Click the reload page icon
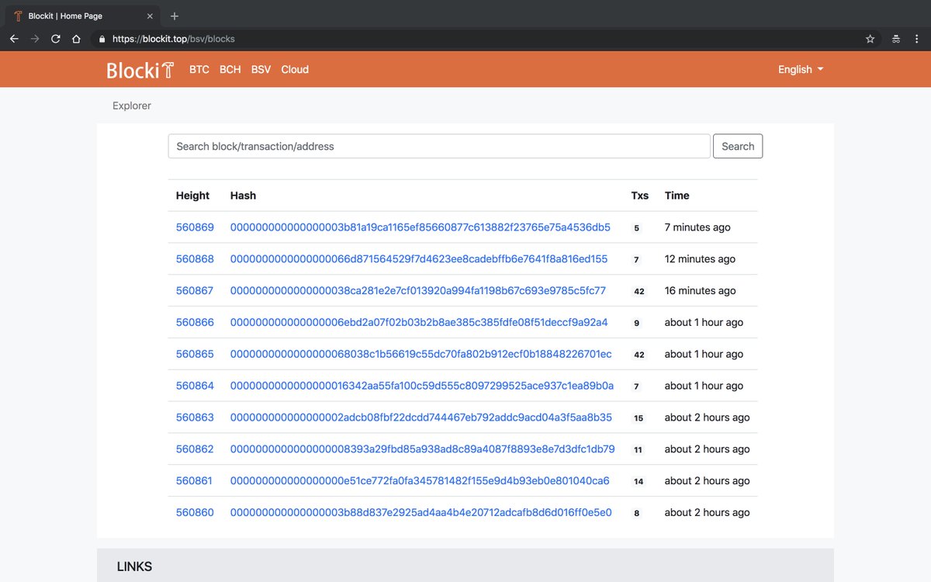 (54, 39)
